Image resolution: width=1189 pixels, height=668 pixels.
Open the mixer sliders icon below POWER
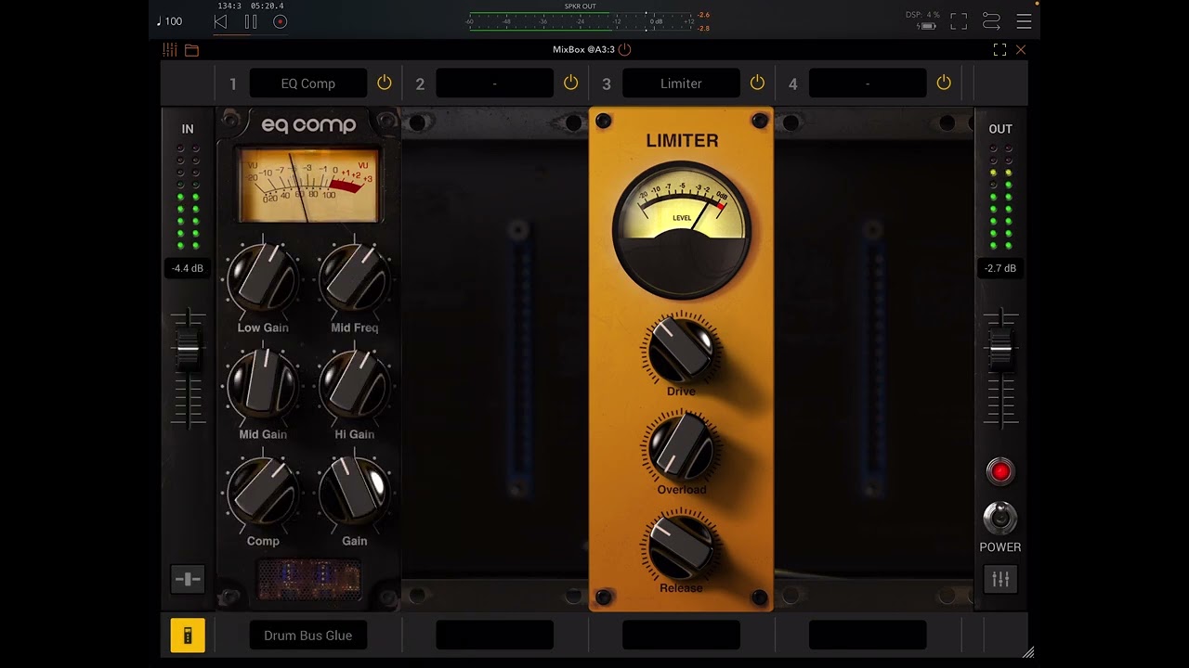pyautogui.click(x=1000, y=579)
